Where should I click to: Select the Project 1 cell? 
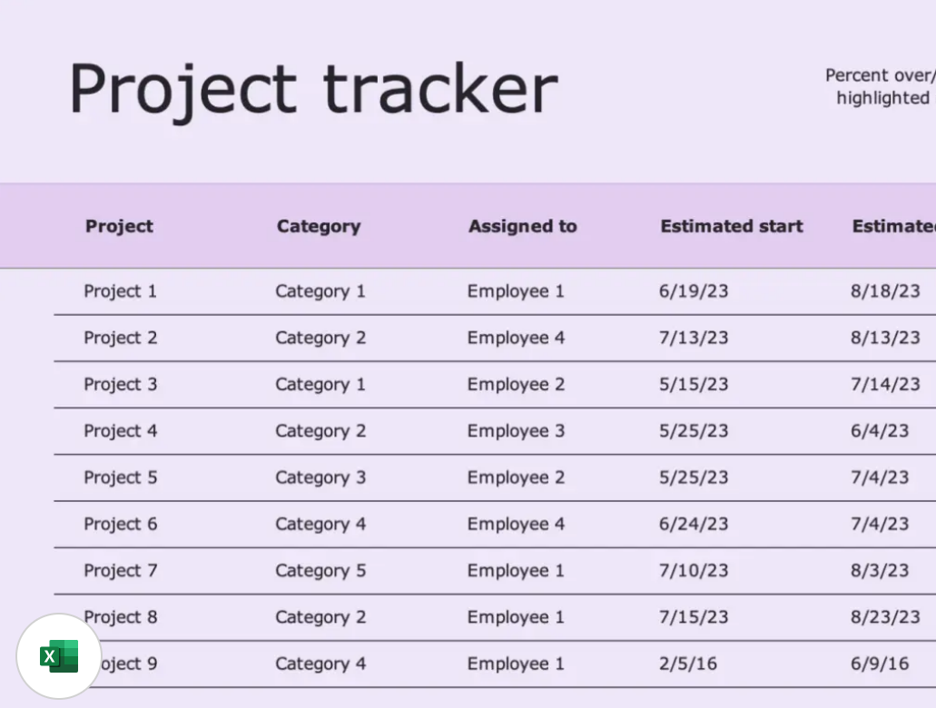pos(120,291)
